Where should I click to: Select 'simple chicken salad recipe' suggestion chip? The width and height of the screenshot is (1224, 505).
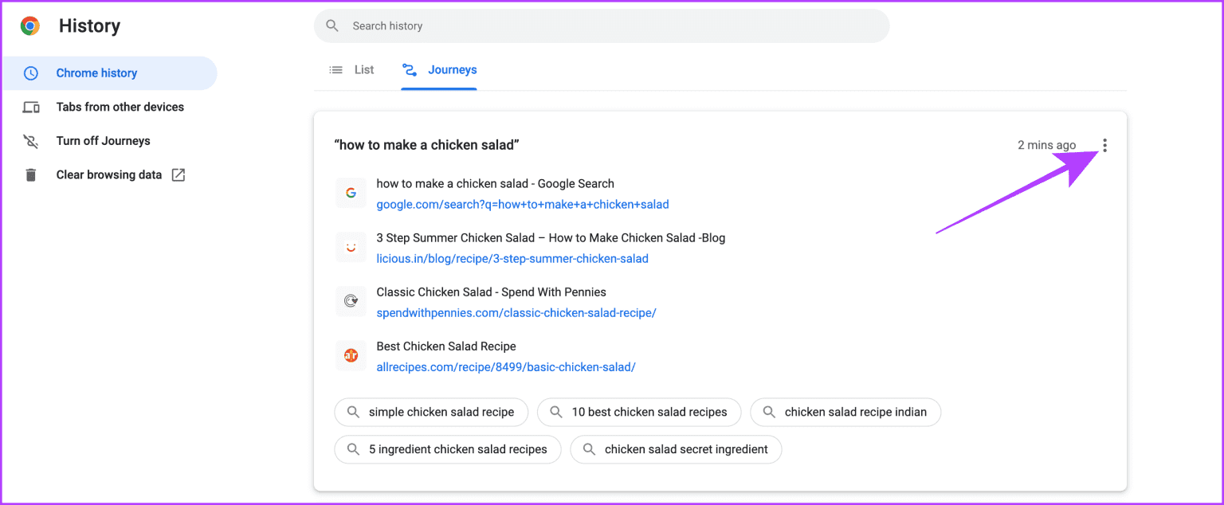click(x=431, y=413)
